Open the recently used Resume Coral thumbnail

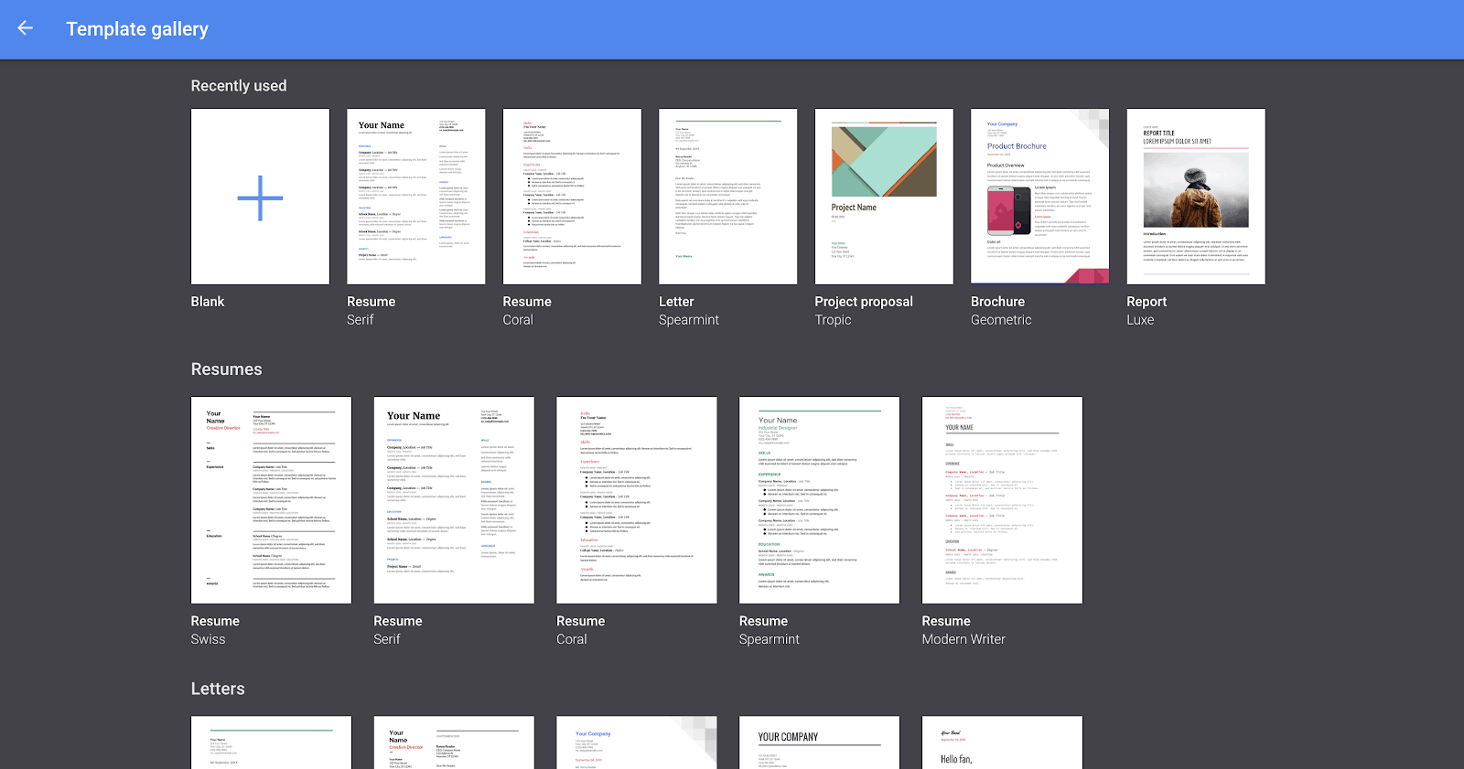coord(572,197)
